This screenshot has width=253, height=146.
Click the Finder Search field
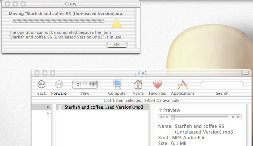point(222,84)
